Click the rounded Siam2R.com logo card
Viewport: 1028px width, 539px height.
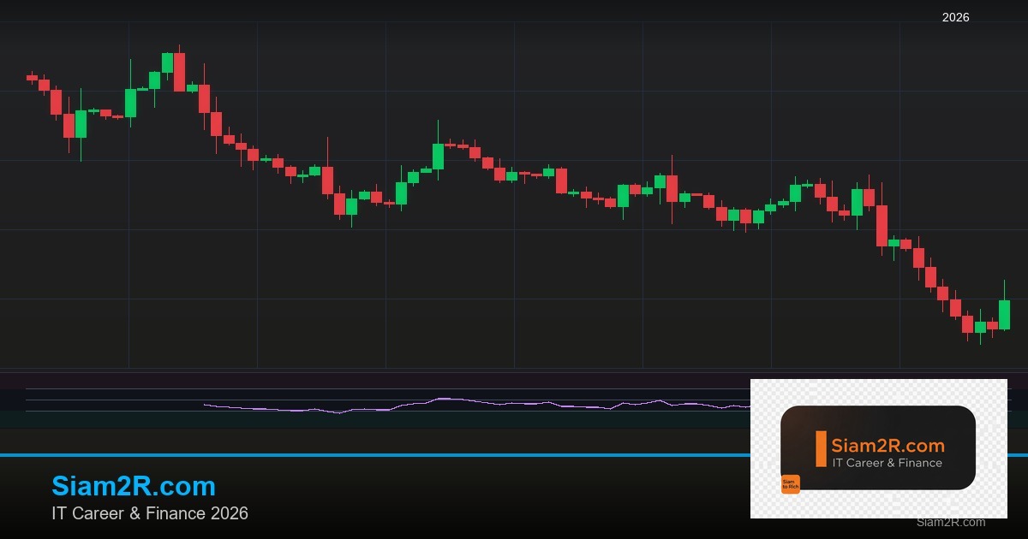879,447
